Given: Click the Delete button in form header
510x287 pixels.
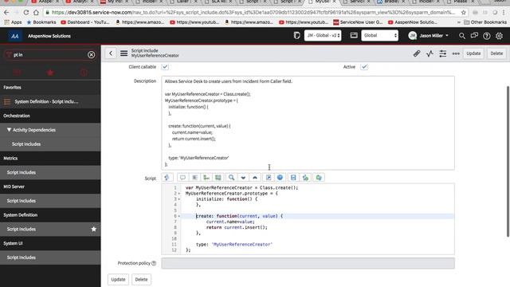Looking at the screenshot, I should [496, 53].
